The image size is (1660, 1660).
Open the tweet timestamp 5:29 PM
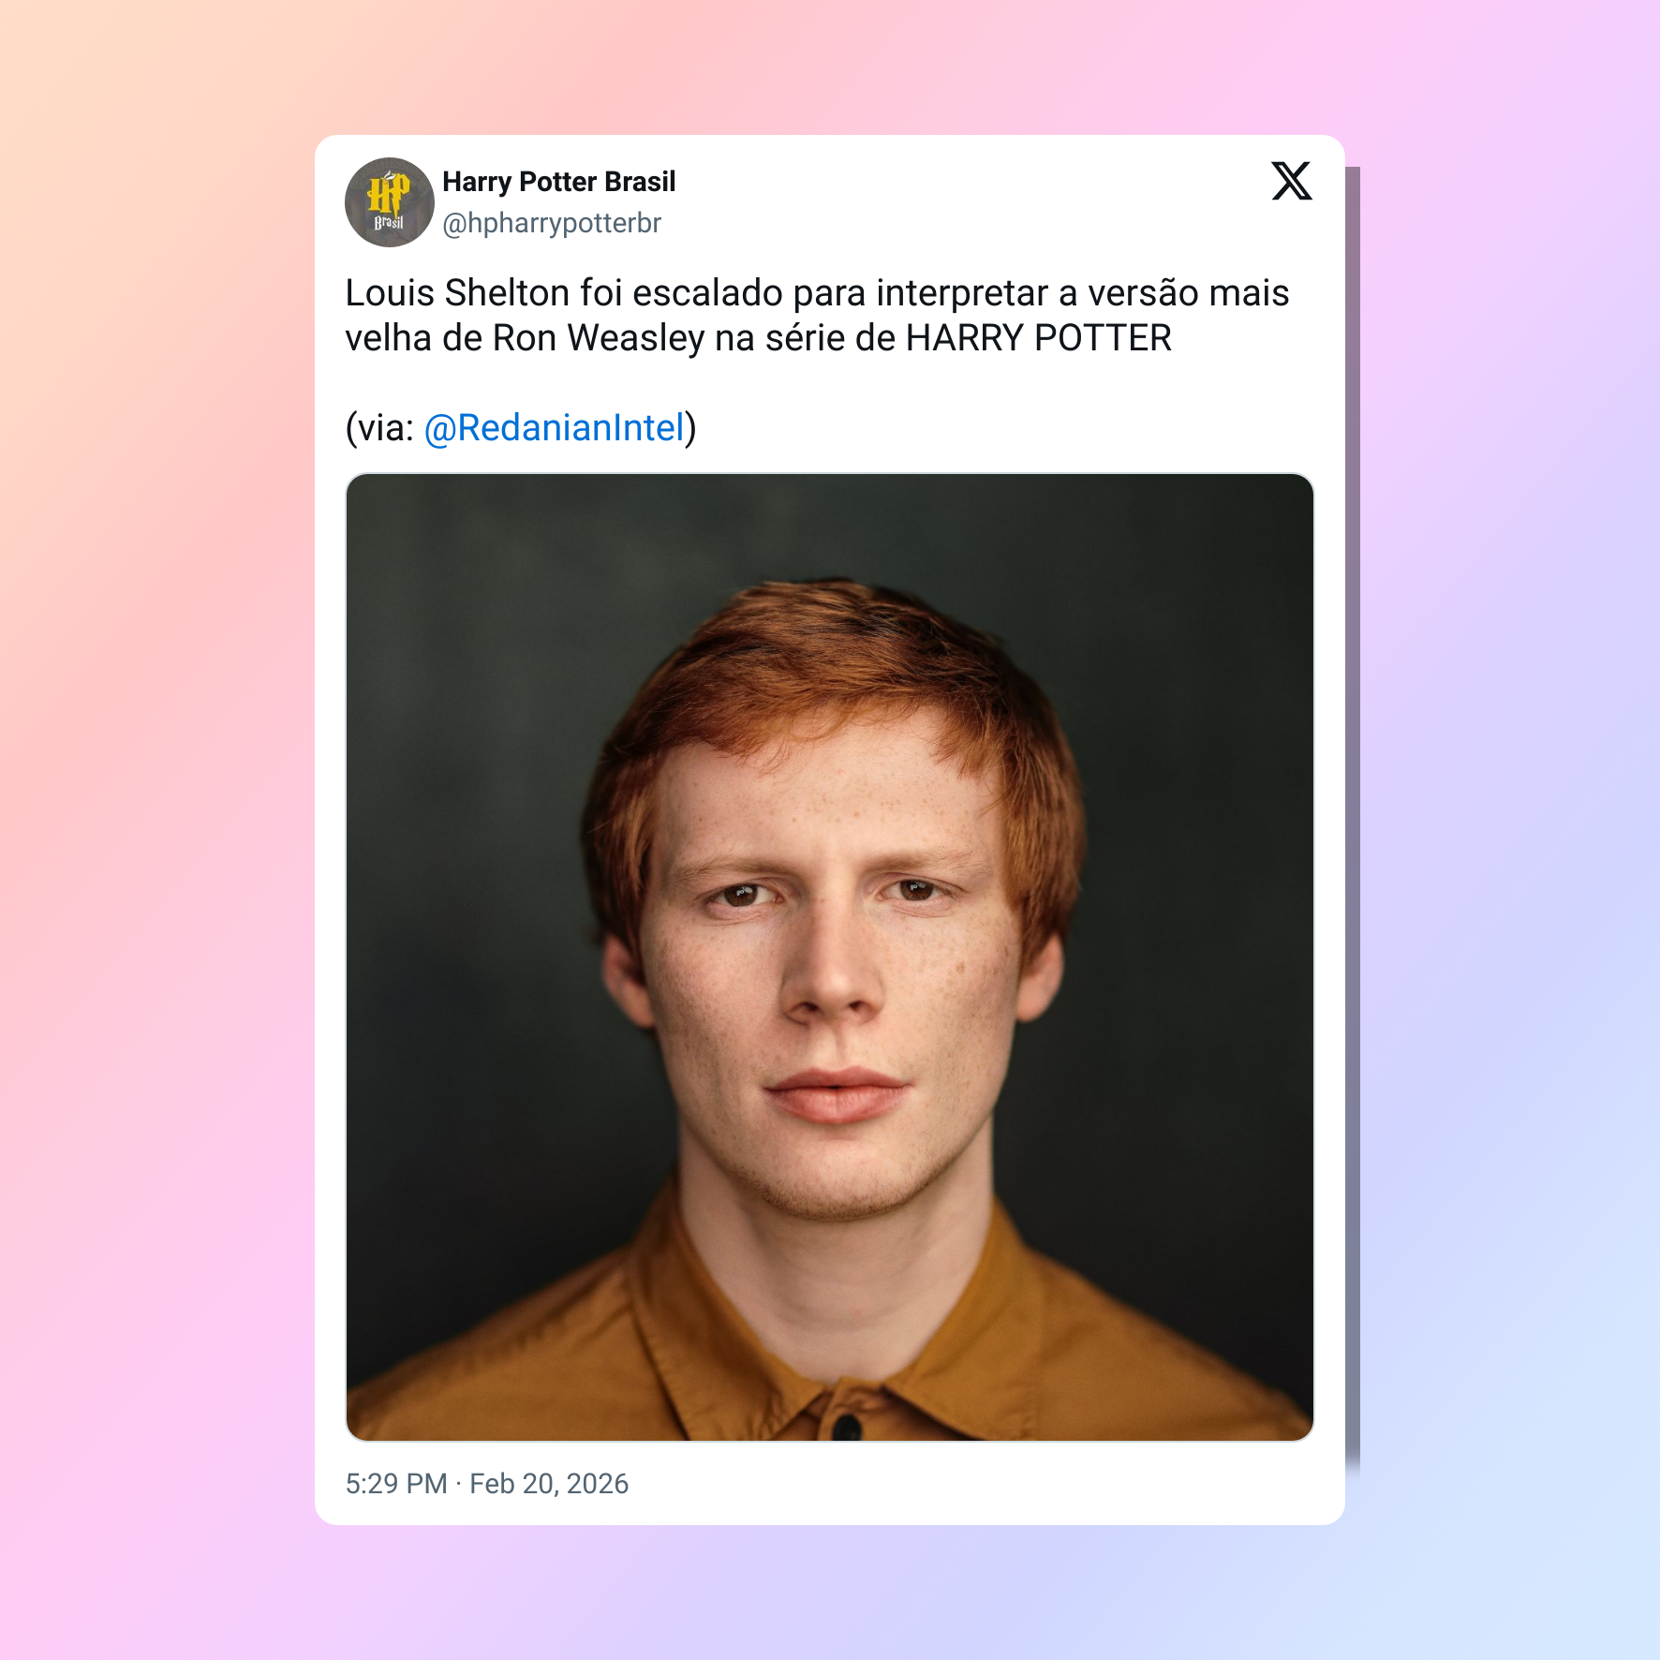tap(396, 1484)
